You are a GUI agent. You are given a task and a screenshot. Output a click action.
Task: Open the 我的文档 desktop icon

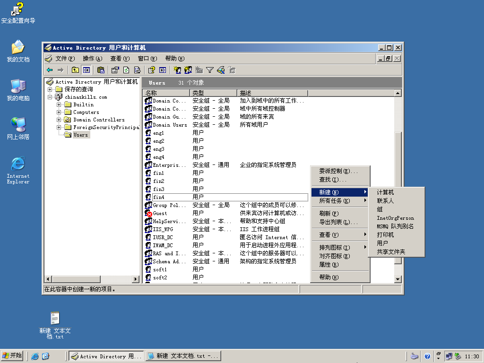pos(18,51)
